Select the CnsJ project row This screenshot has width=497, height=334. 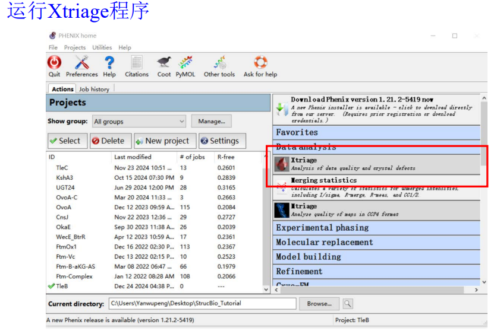tap(155, 217)
